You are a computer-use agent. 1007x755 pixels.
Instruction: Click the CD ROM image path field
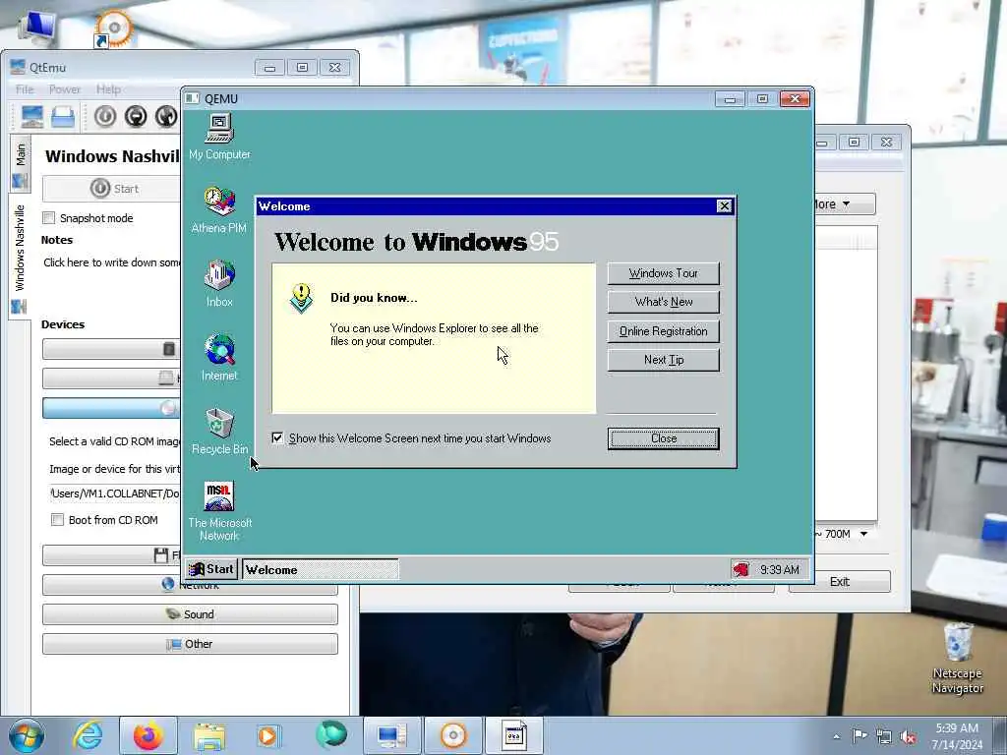pyautogui.click(x=115, y=494)
